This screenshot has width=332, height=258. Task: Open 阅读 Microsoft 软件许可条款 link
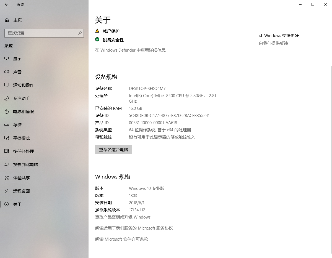click(x=122, y=239)
